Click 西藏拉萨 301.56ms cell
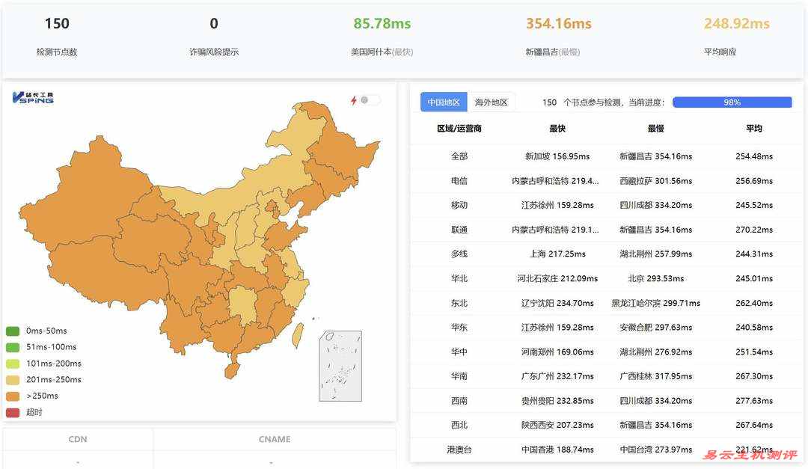The height and width of the screenshot is (469, 808). pos(655,181)
